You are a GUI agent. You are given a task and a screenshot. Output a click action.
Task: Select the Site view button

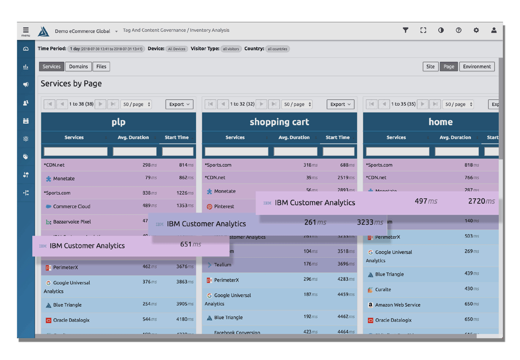430,66
